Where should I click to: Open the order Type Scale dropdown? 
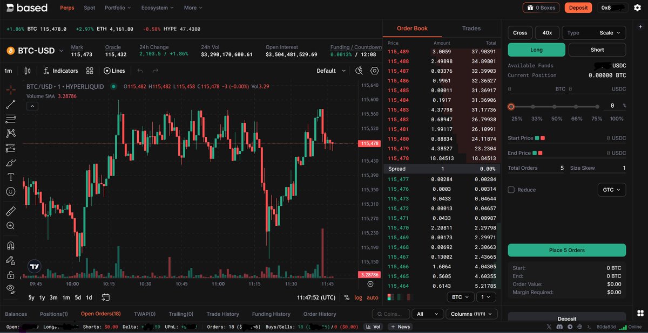(594, 33)
